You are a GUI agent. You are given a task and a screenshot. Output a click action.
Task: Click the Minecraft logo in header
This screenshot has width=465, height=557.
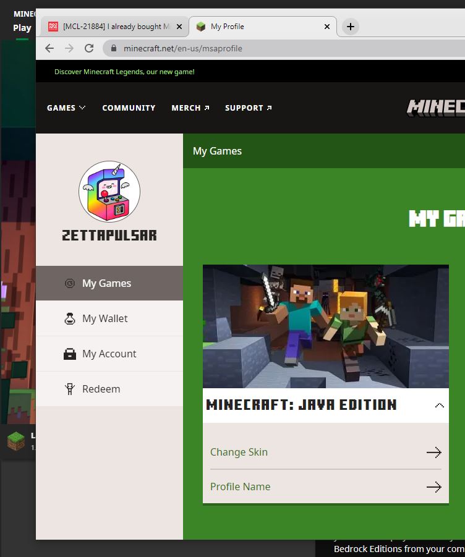(435, 108)
